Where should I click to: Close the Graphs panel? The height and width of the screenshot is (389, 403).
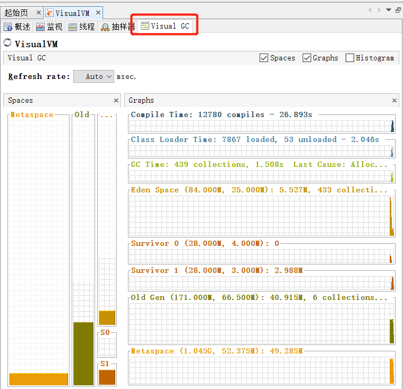coord(395,100)
